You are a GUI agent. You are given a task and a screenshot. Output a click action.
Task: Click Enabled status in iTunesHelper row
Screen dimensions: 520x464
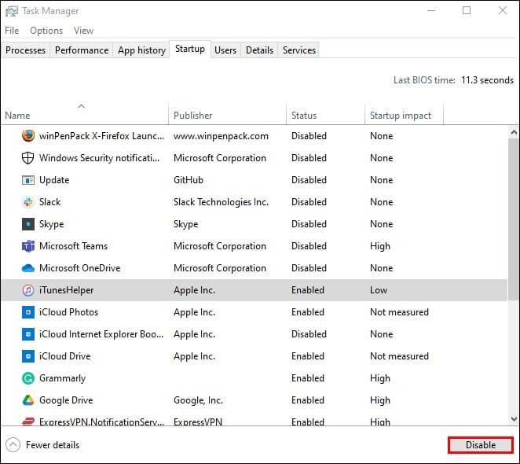point(308,290)
